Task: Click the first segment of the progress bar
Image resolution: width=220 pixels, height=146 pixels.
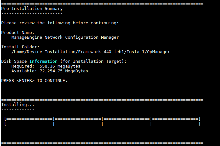Action: click(29, 119)
